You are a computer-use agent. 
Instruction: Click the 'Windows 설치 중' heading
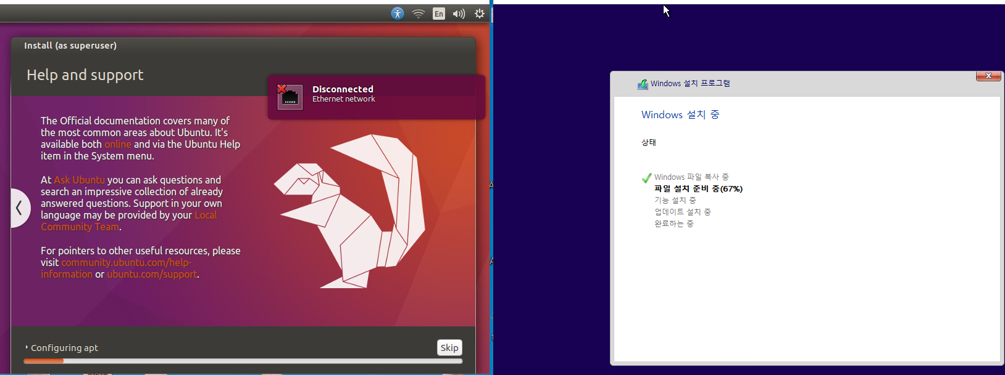point(680,115)
